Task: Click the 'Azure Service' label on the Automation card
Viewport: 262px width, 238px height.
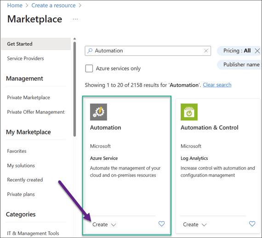Action: pos(104,158)
